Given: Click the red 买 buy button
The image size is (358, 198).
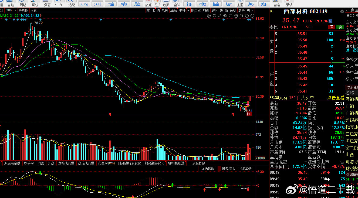Looking at the screenshot, I should [332, 27].
